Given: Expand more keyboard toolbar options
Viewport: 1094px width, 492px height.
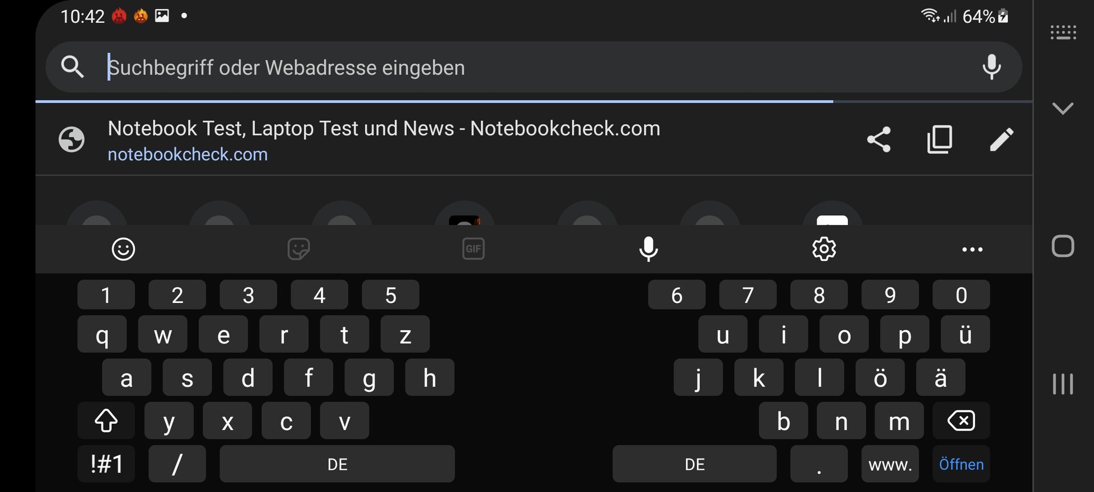Looking at the screenshot, I should pos(972,249).
